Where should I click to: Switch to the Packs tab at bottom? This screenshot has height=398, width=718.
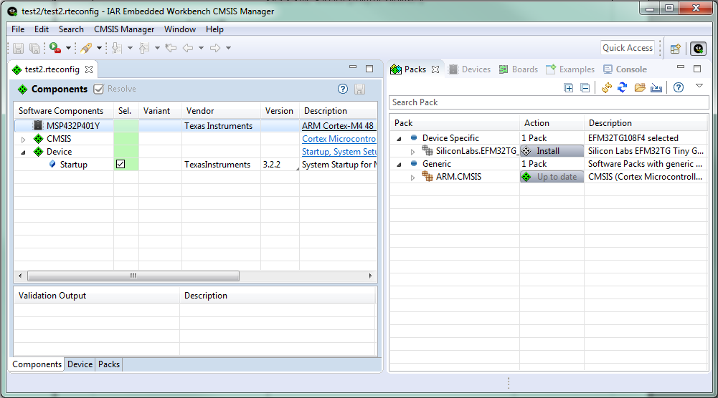point(109,364)
